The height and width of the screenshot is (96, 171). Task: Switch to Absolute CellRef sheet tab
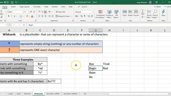pyautogui.click(x=53, y=94)
